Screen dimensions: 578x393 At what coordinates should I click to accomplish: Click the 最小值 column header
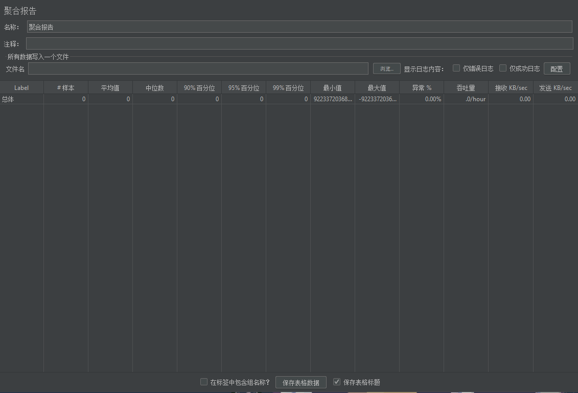pos(333,88)
